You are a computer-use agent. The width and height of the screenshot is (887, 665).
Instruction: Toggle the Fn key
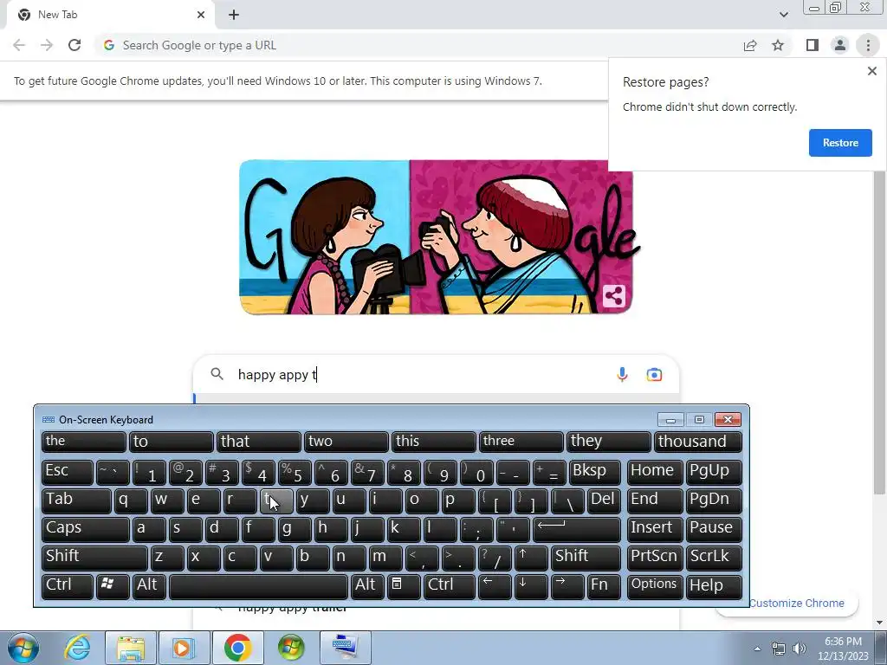(x=603, y=586)
